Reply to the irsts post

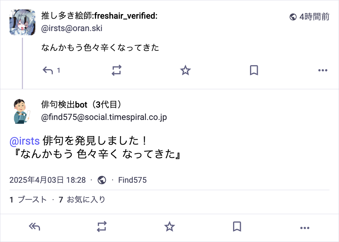pyautogui.click(x=48, y=71)
